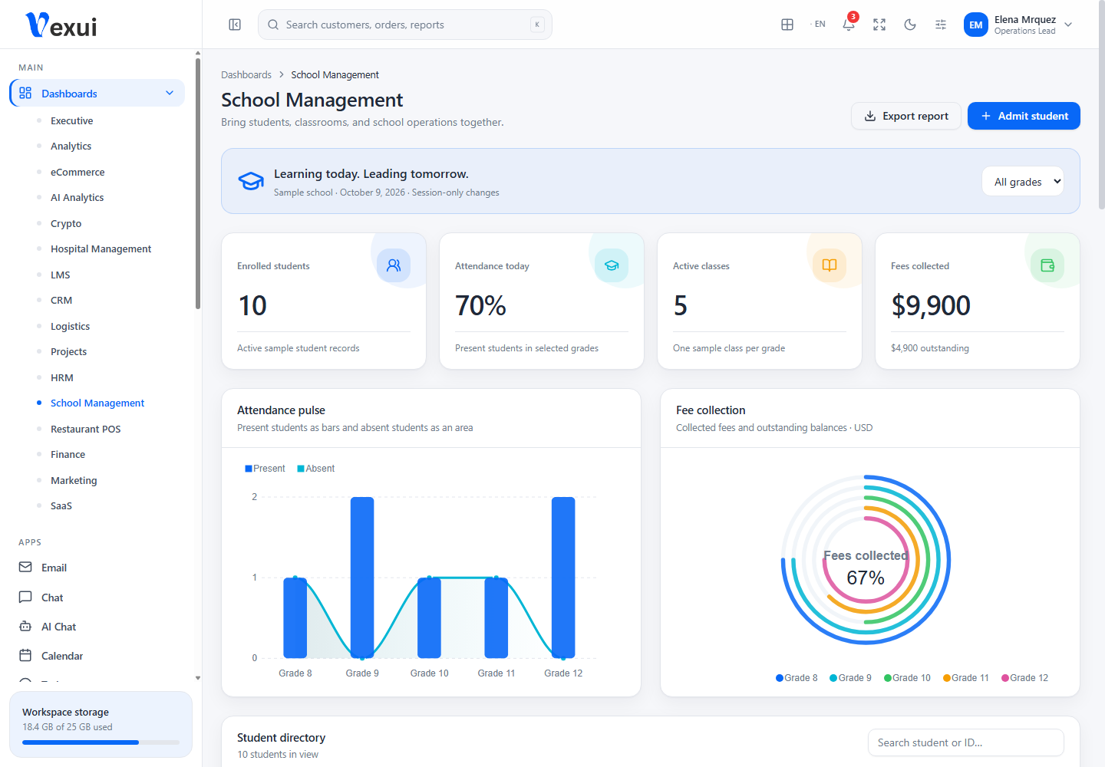Screen dimensions: 1105x767
Task: Select Restaurant POS in sidebar
Action: click(x=85, y=430)
